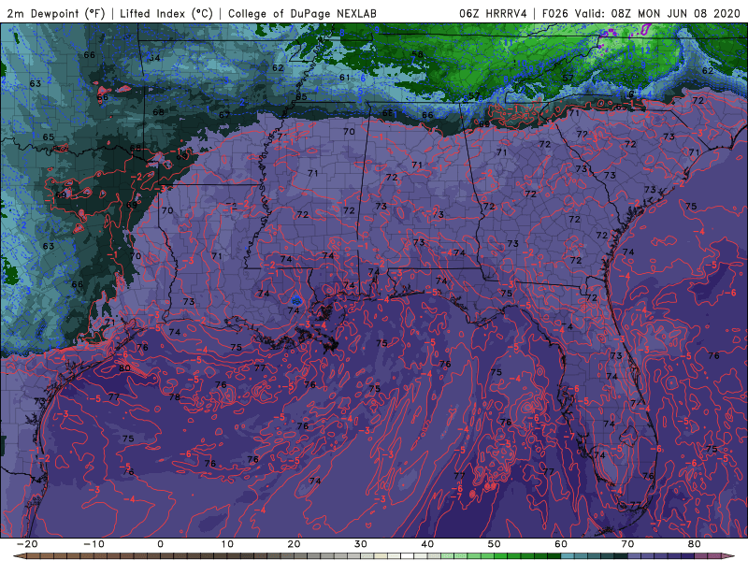Viewport: 748px width, 561px height.
Task: Click the '70' tick label on color scale
Action: coord(627,544)
